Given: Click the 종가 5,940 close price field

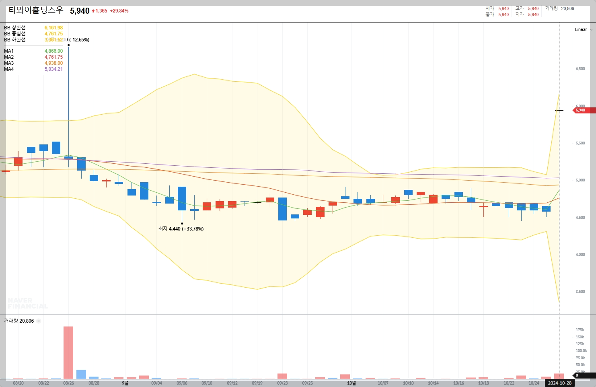Looking at the screenshot, I should 497,14.
